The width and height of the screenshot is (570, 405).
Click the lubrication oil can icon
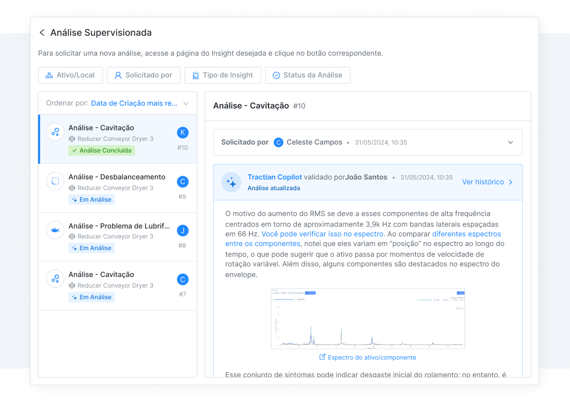[55, 230]
